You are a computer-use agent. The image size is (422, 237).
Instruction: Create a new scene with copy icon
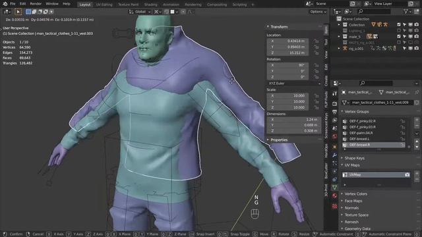(352, 4)
